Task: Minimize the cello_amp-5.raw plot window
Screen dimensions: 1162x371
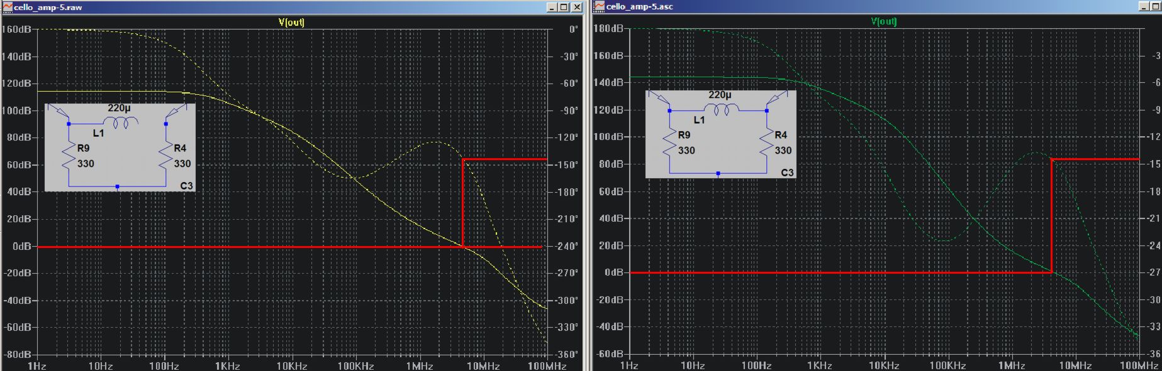Action: coord(552,7)
